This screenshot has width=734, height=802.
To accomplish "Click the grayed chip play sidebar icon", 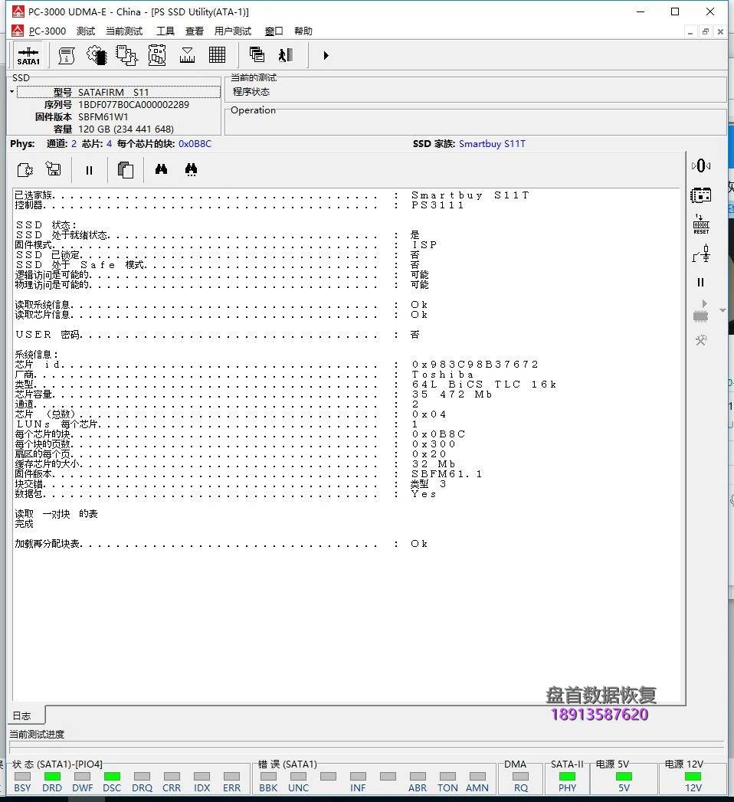I will 701,312.
